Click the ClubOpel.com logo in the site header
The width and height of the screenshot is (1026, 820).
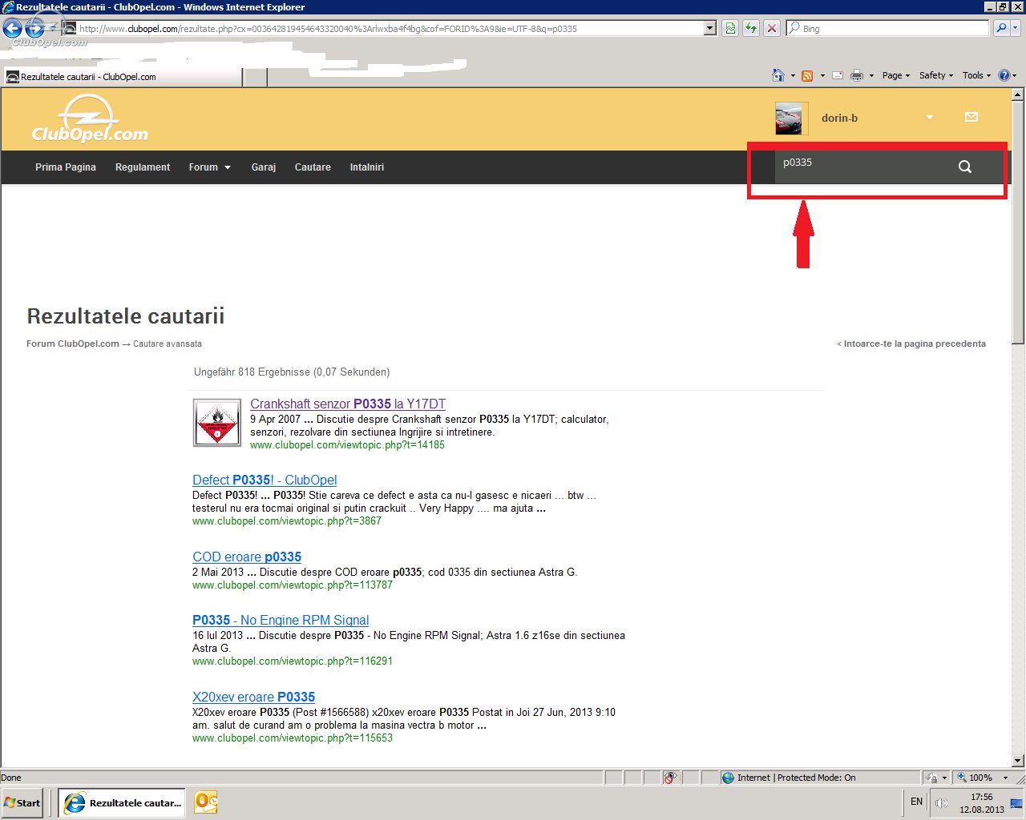(89, 119)
